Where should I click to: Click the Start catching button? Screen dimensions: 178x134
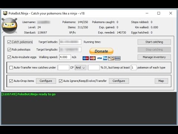click(154, 42)
